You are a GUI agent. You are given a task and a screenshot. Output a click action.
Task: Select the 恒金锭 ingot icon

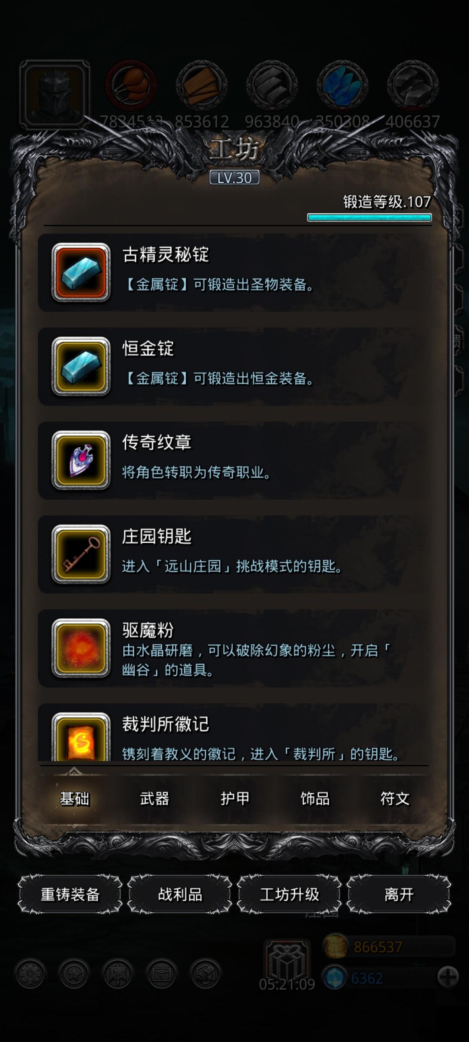pyautogui.click(x=81, y=366)
